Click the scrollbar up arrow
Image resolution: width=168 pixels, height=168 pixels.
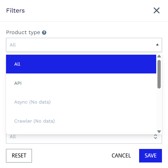pyautogui.click(x=159, y=56)
